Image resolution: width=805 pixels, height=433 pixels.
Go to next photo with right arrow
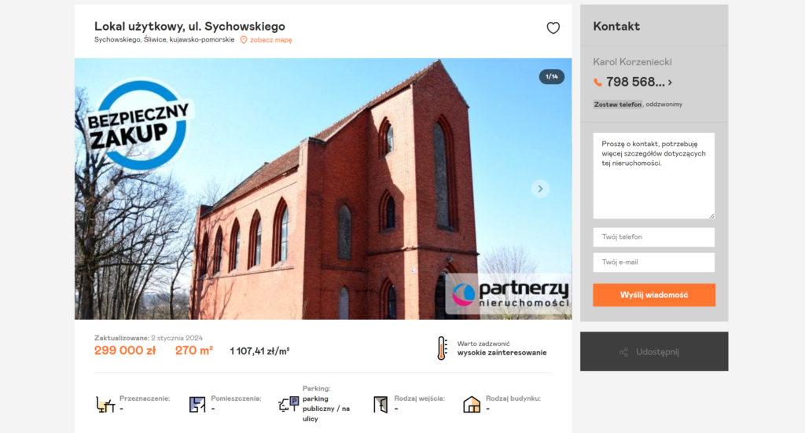click(539, 189)
